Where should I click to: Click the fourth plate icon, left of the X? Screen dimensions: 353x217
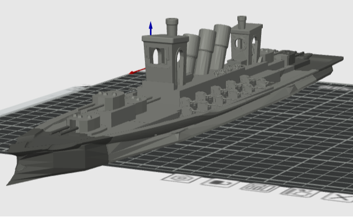click(300, 192)
